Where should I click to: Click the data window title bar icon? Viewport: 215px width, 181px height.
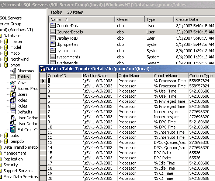(42, 69)
